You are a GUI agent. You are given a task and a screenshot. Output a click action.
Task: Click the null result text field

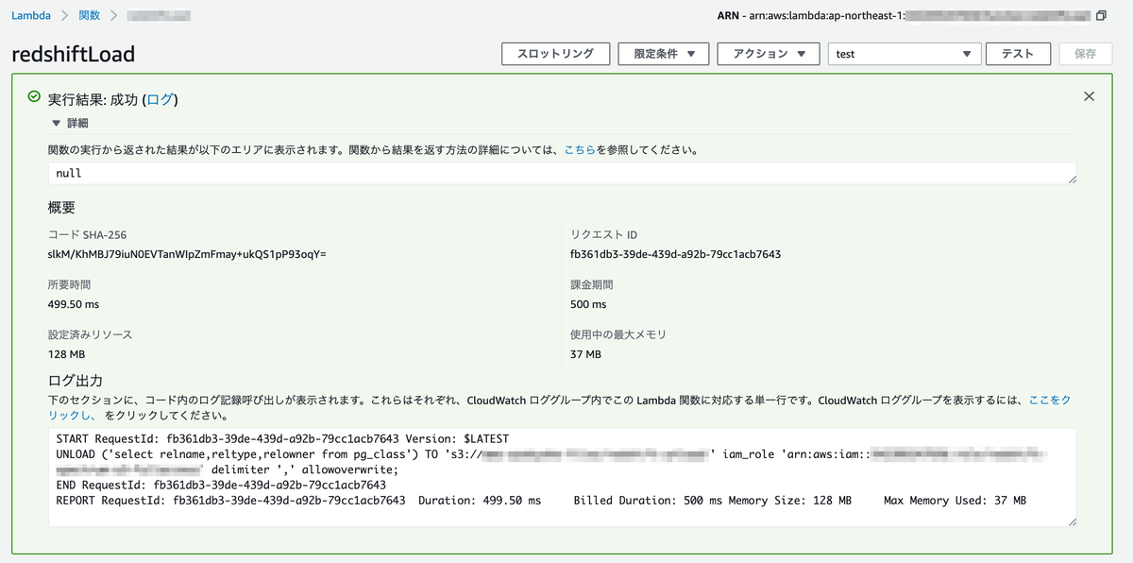pos(563,173)
